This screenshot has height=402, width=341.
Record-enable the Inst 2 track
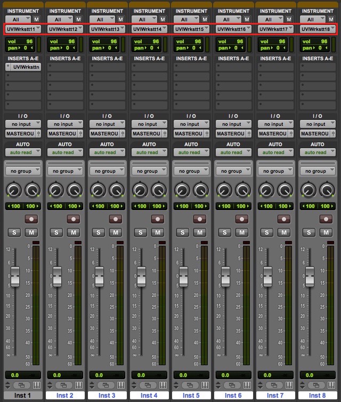[x=74, y=219]
